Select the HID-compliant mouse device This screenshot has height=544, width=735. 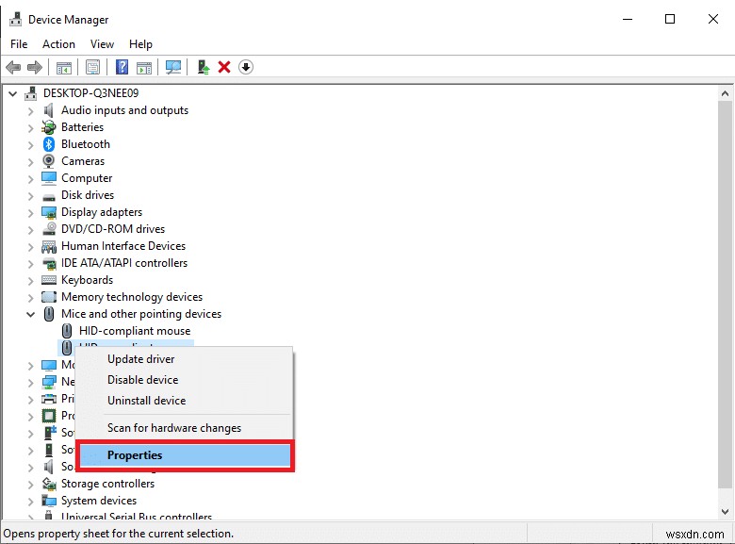[x=135, y=331]
